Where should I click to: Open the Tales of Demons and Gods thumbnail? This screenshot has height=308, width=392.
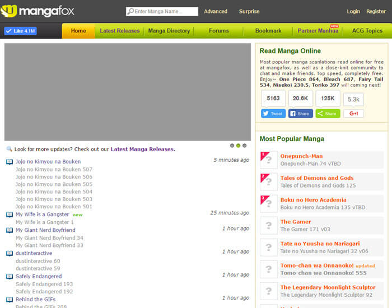(269, 182)
